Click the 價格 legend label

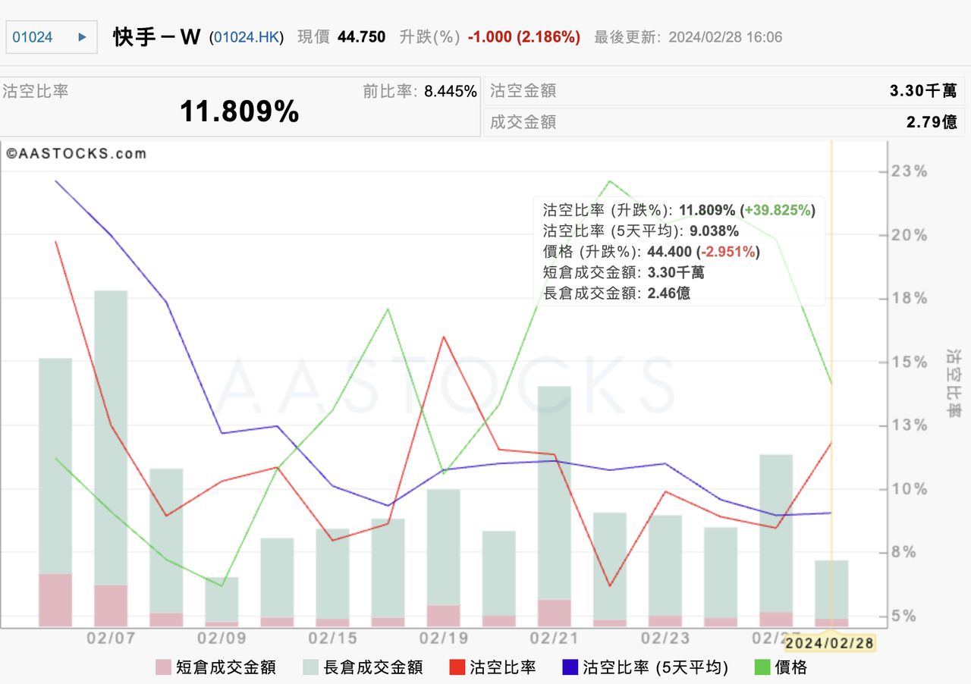coord(791,667)
